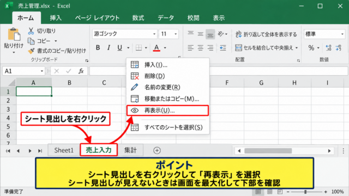This screenshot has width=349, height=196.
Task: Open the Copy dropdown arrow
Action: click(x=56, y=41)
